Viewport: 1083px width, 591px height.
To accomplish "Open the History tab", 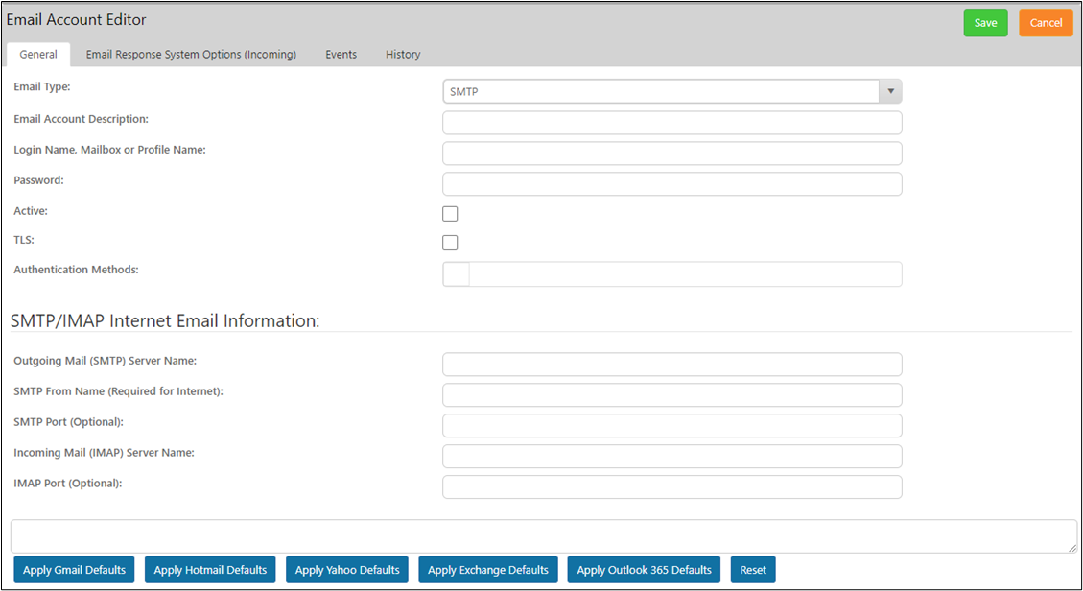I will coord(403,54).
